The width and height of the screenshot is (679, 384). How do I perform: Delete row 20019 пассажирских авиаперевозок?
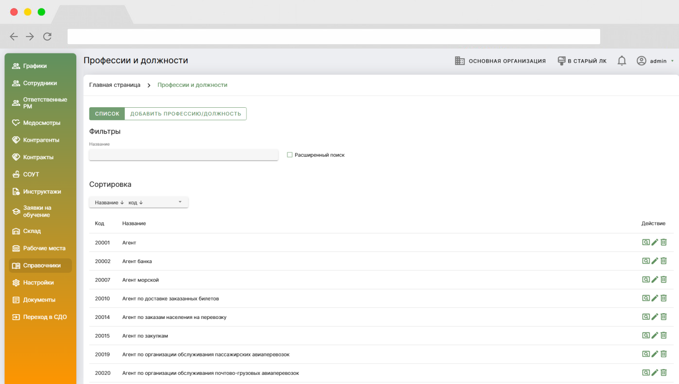pyautogui.click(x=663, y=354)
